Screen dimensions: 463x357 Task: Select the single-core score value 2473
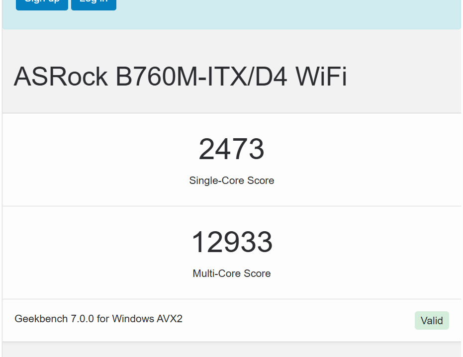tap(232, 149)
